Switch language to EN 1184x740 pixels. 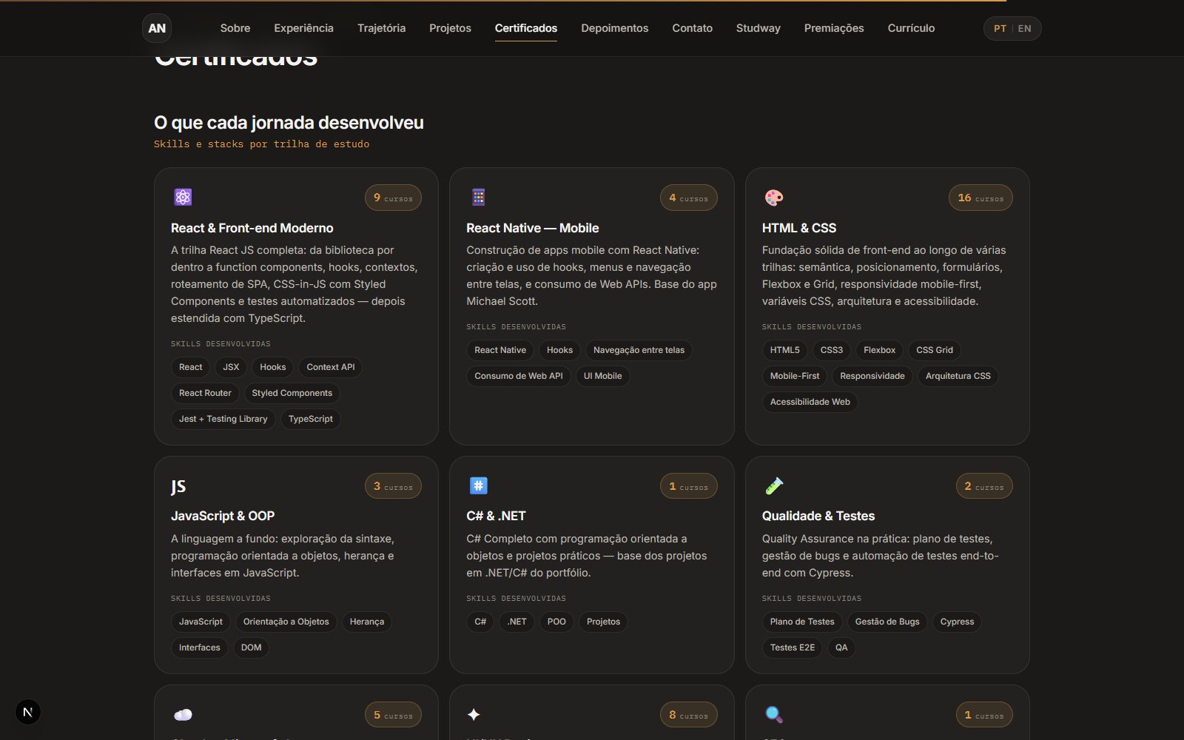pos(1025,28)
